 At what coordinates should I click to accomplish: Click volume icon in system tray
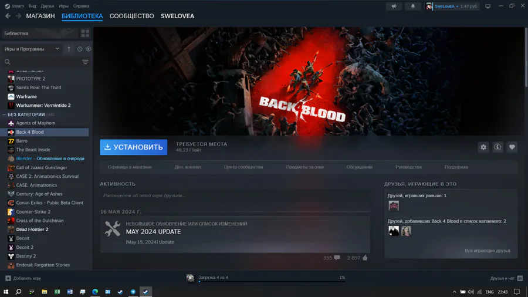click(x=471, y=292)
